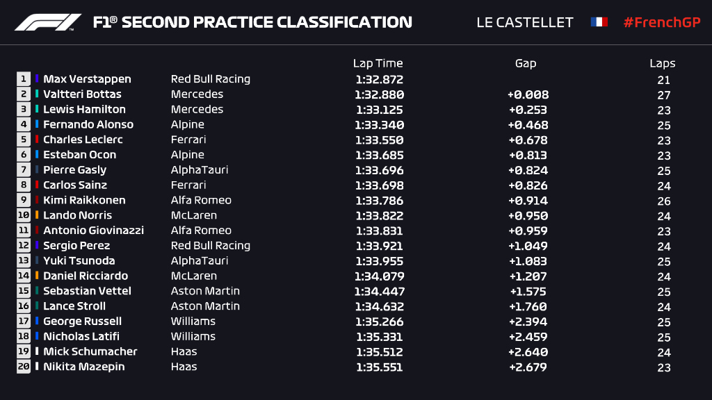Click the Lap Time column header
The image size is (712, 400).
point(378,63)
